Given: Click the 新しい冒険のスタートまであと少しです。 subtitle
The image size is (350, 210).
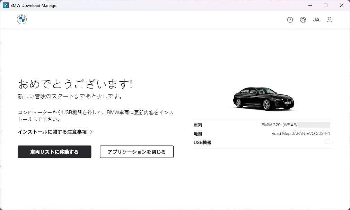Looking at the screenshot, I should pyautogui.click(x=70, y=96).
